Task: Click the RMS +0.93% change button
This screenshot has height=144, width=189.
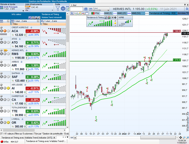Action: click(x=33, y=54)
